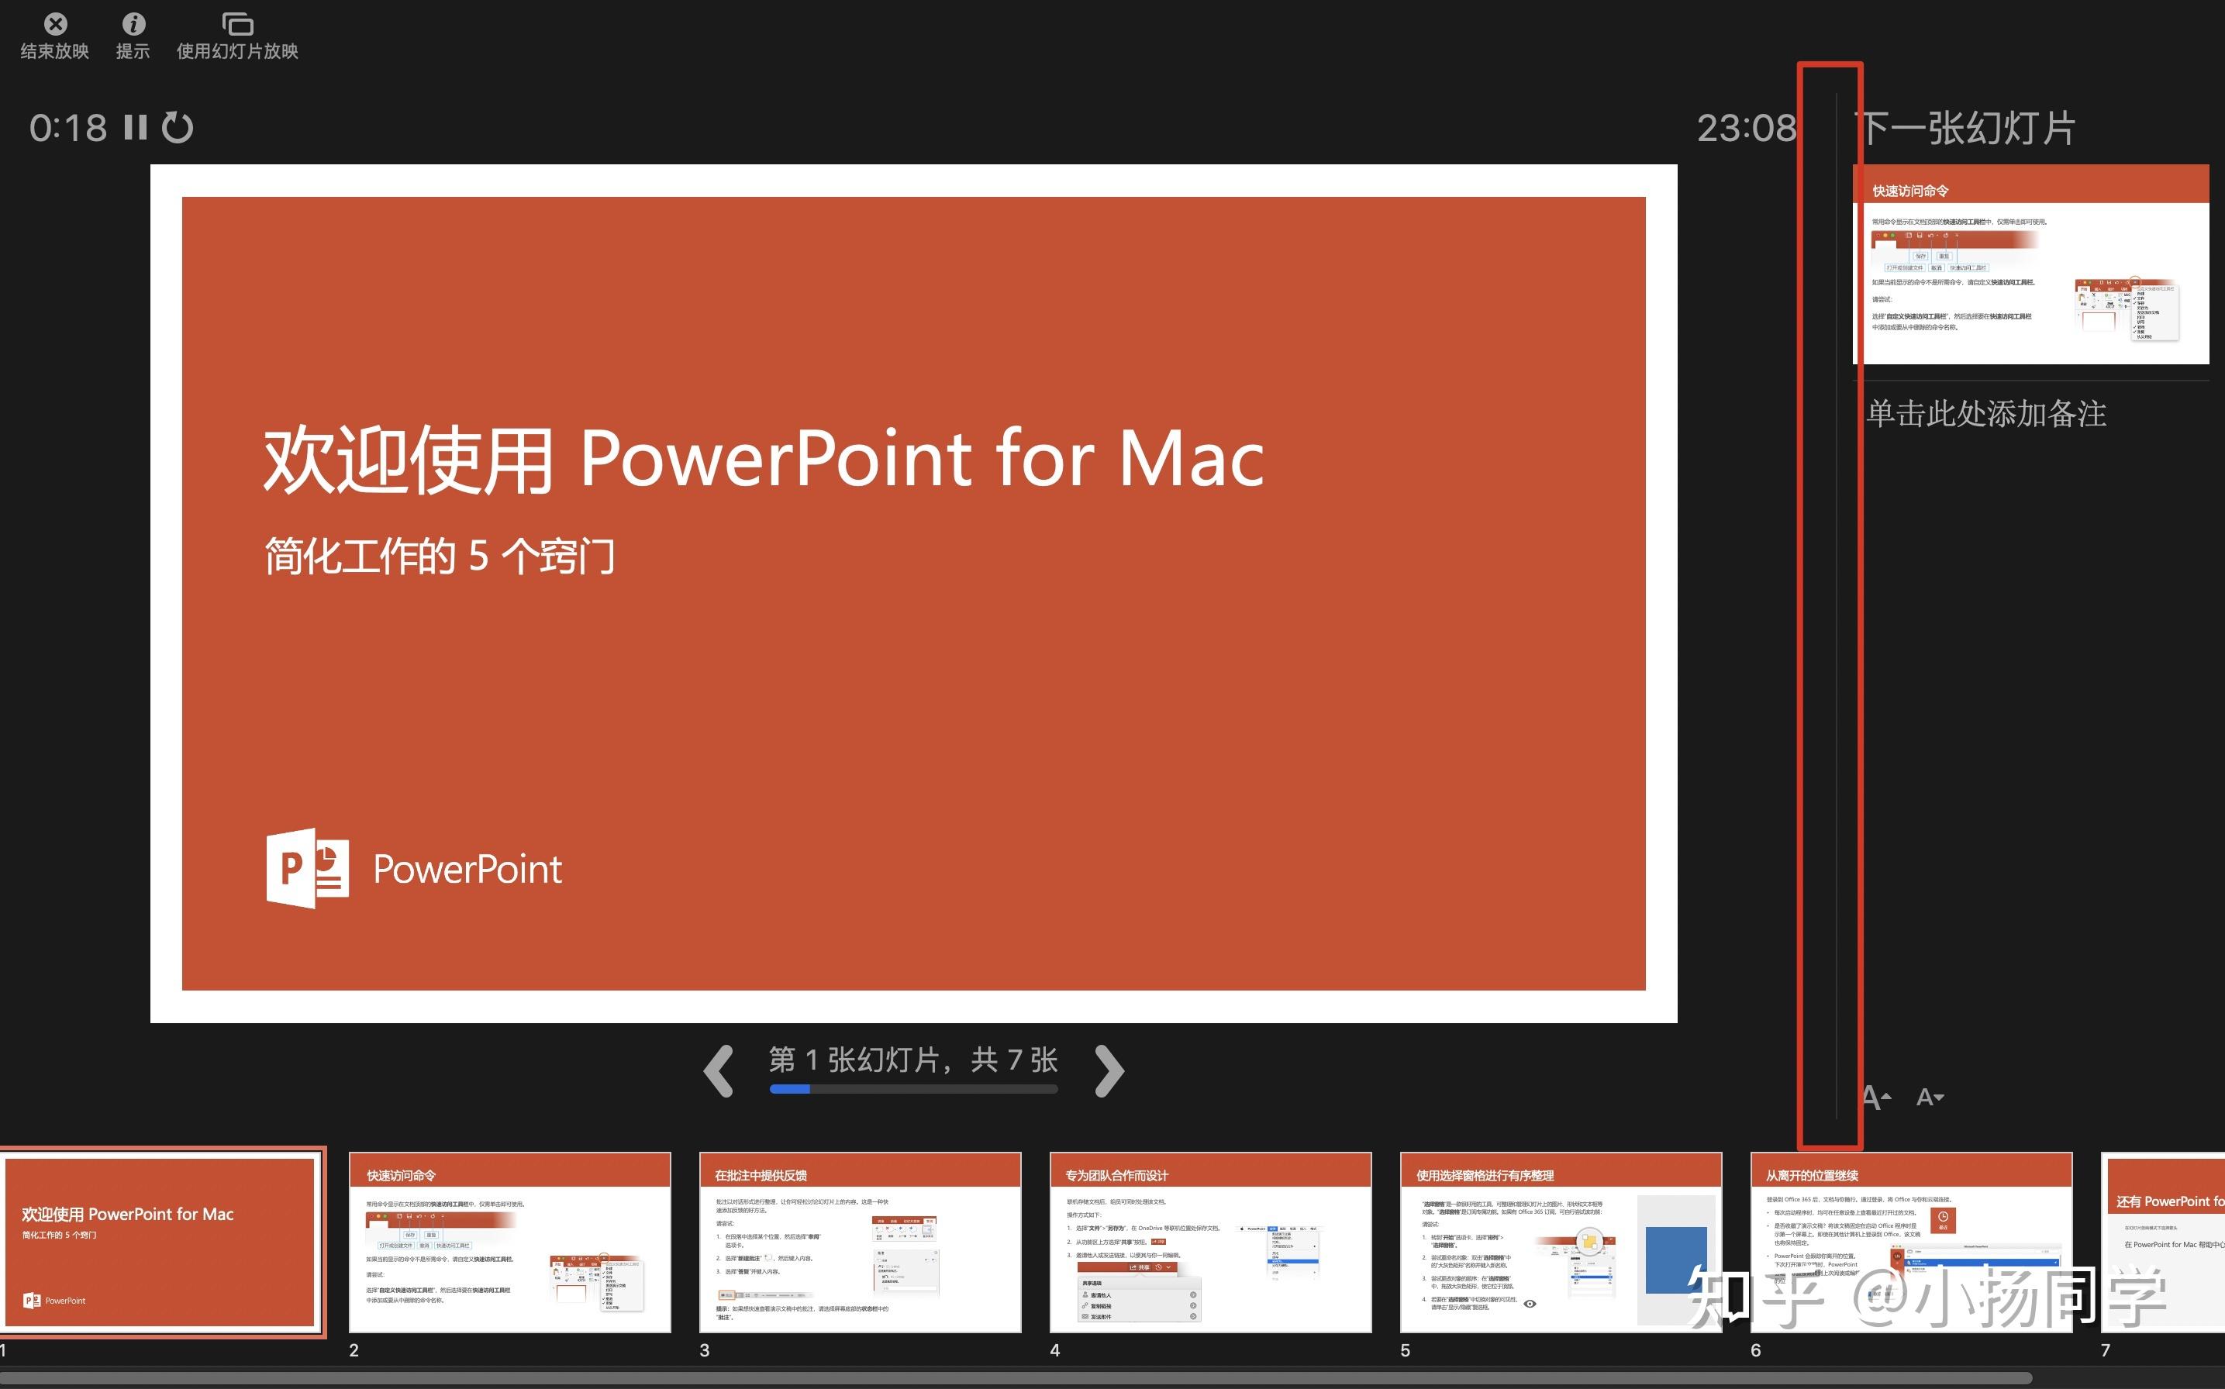Click the horizontal filmstrip scrollbar
Image resolution: width=2225 pixels, height=1389 pixels.
tap(1015, 1378)
